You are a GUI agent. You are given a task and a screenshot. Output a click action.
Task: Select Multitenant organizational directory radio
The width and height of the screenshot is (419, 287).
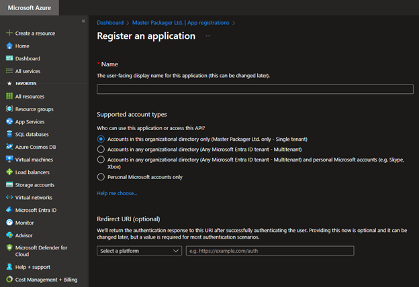[101, 150]
